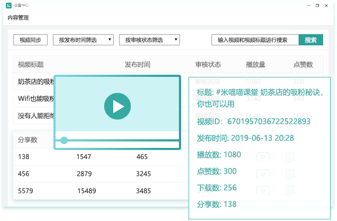The height and width of the screenshot is (221, 337).
Task: Click the 播放量 column header
Action: point(255,65)
